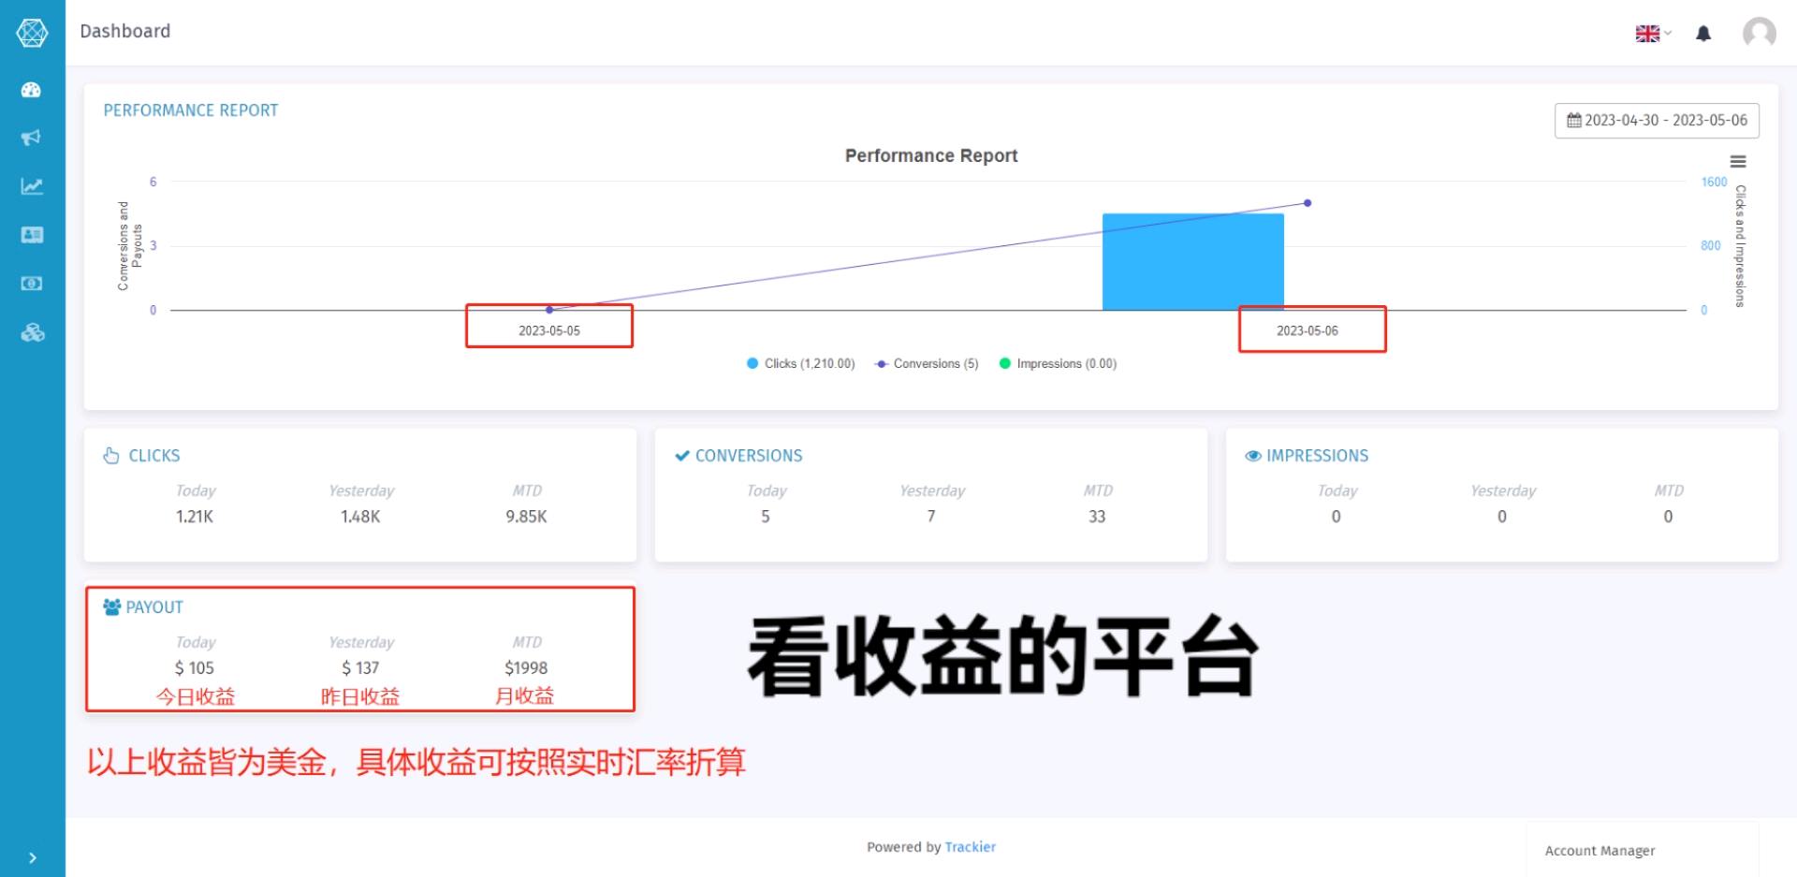This screenshot has width=1797, height=877.
Task: Open the chart hamburger export menu
Action: (x=1738, y=162)
